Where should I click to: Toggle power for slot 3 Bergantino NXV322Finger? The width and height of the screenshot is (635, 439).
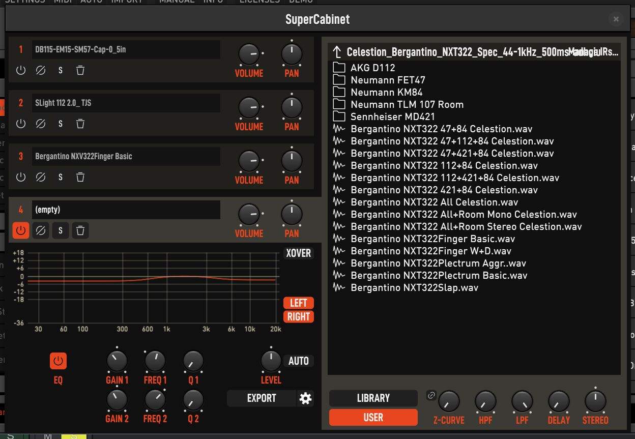click(x=21, y=177)
